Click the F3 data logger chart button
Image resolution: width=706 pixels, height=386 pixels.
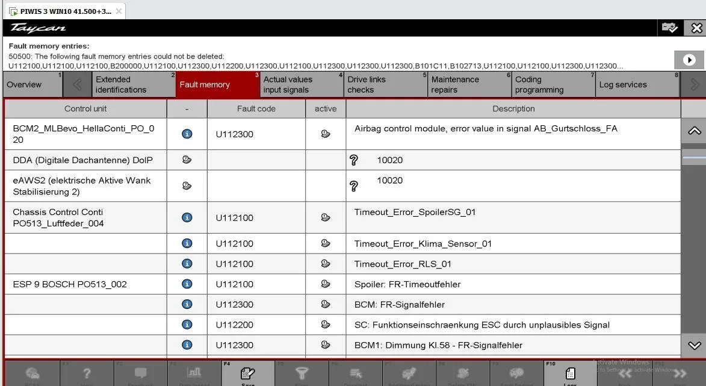194,373
